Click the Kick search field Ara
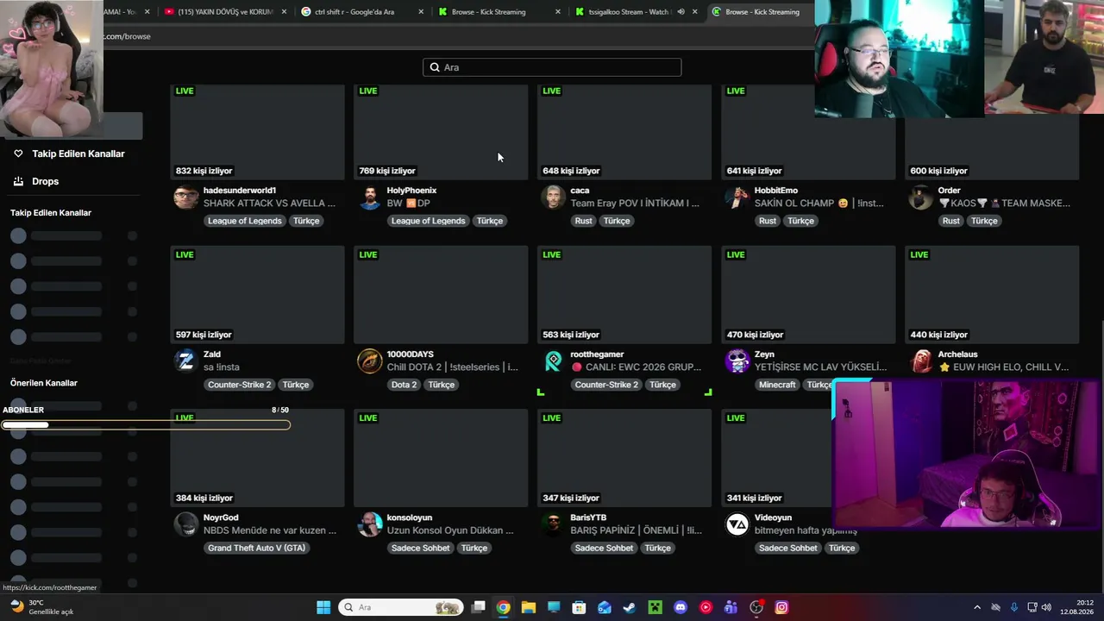This screenshot has width=1104, height=621. (552, 67)
